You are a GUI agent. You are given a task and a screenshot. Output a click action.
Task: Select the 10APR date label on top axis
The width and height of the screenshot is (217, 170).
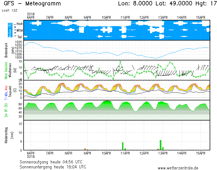(106, 17)
